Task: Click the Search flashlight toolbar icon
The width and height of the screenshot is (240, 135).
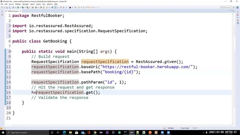Action: tap(47, 7)
